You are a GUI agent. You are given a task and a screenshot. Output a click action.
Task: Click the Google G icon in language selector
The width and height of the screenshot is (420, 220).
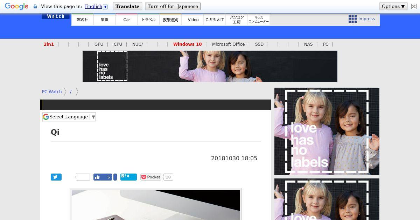[x=46, y=117]
